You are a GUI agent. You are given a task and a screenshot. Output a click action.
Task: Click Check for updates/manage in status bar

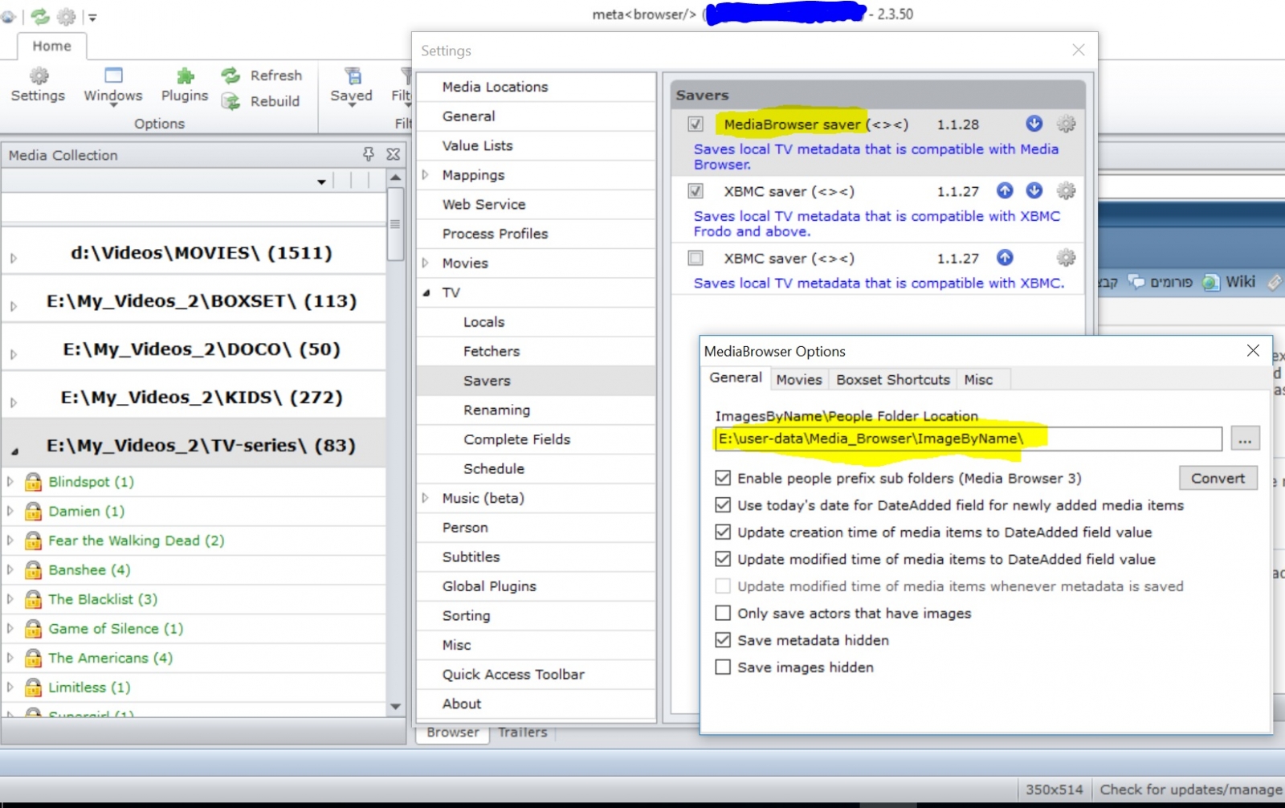[1191, 790]
